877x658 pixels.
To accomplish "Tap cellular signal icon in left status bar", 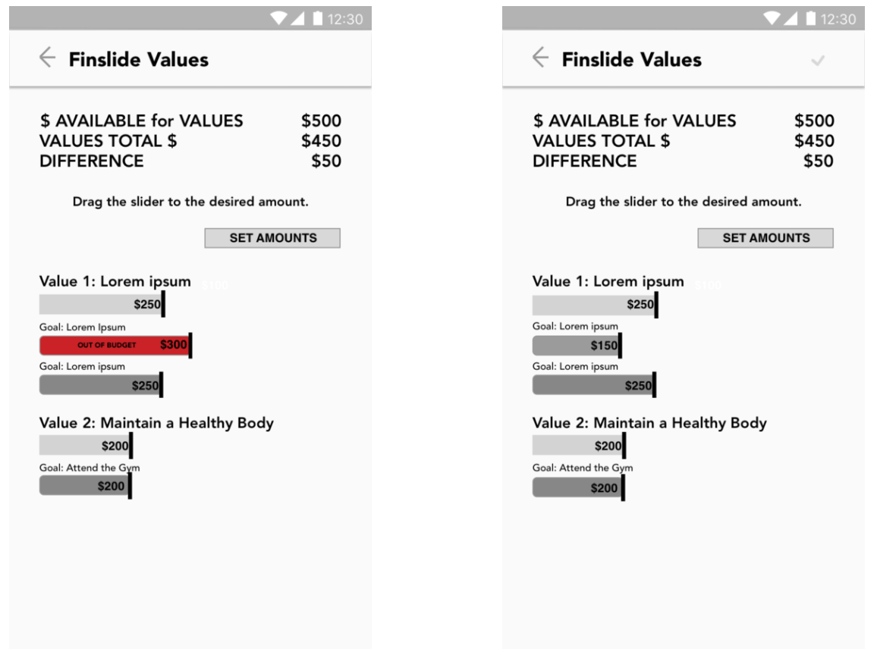I will point(297,18).
